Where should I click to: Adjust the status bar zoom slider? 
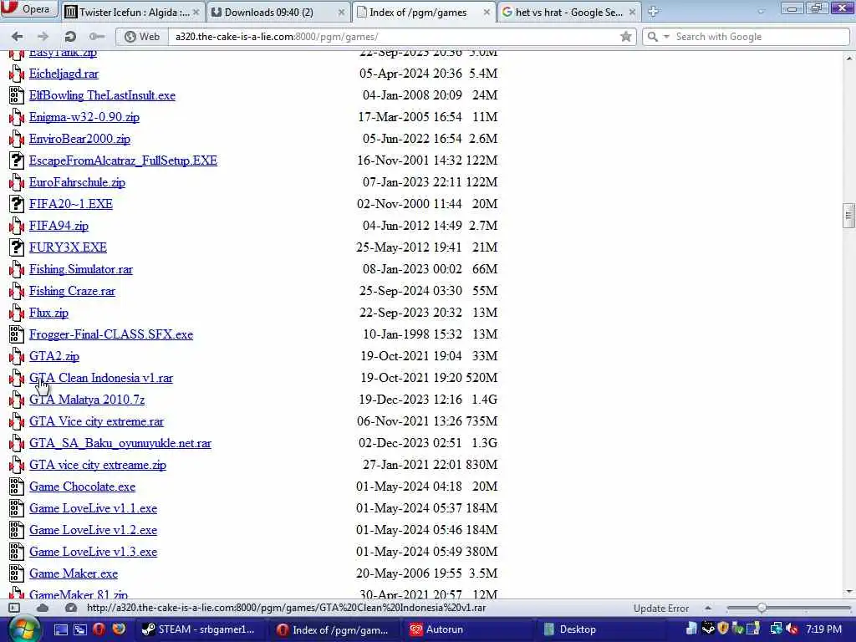[762, 608]
